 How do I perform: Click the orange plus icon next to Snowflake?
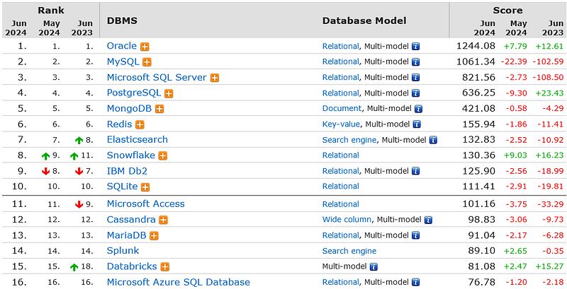(163, 155)
